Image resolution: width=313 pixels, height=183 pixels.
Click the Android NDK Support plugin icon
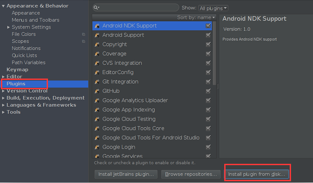coord(97,26)
